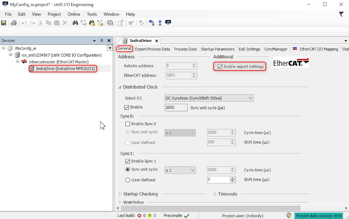Expand the Watchdog section

click(x=120, y=202)
